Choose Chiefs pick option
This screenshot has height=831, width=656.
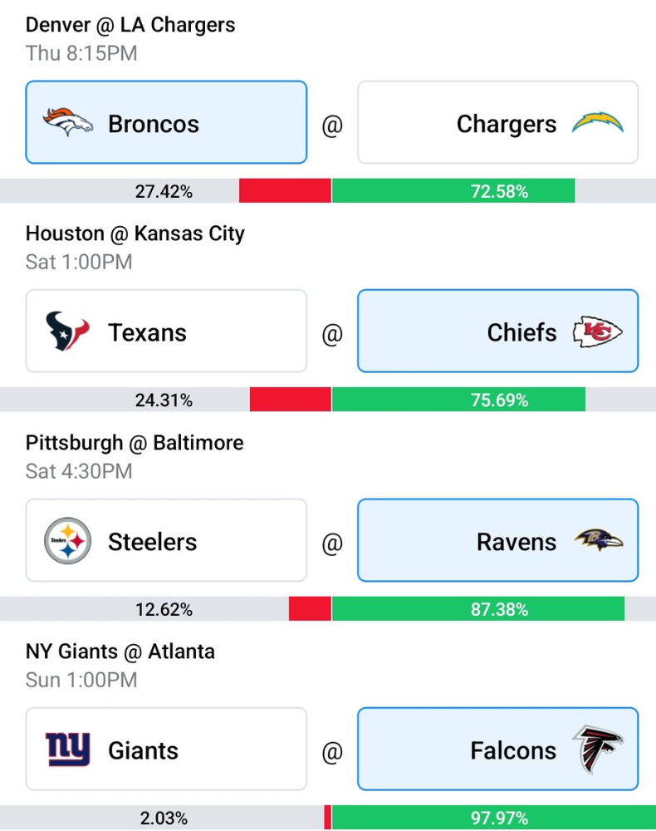[497, 332]
